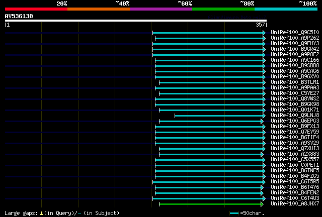The height and width of the screenshot is (217, 322).
Task: Select the UniRef100_Q9LNJ8 subject name
Action: [295, 115]
